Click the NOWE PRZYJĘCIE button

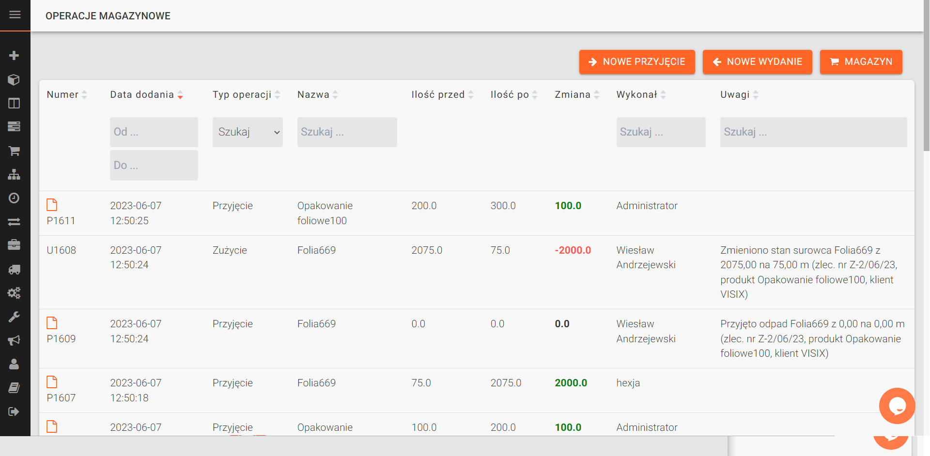click(636, 62)
